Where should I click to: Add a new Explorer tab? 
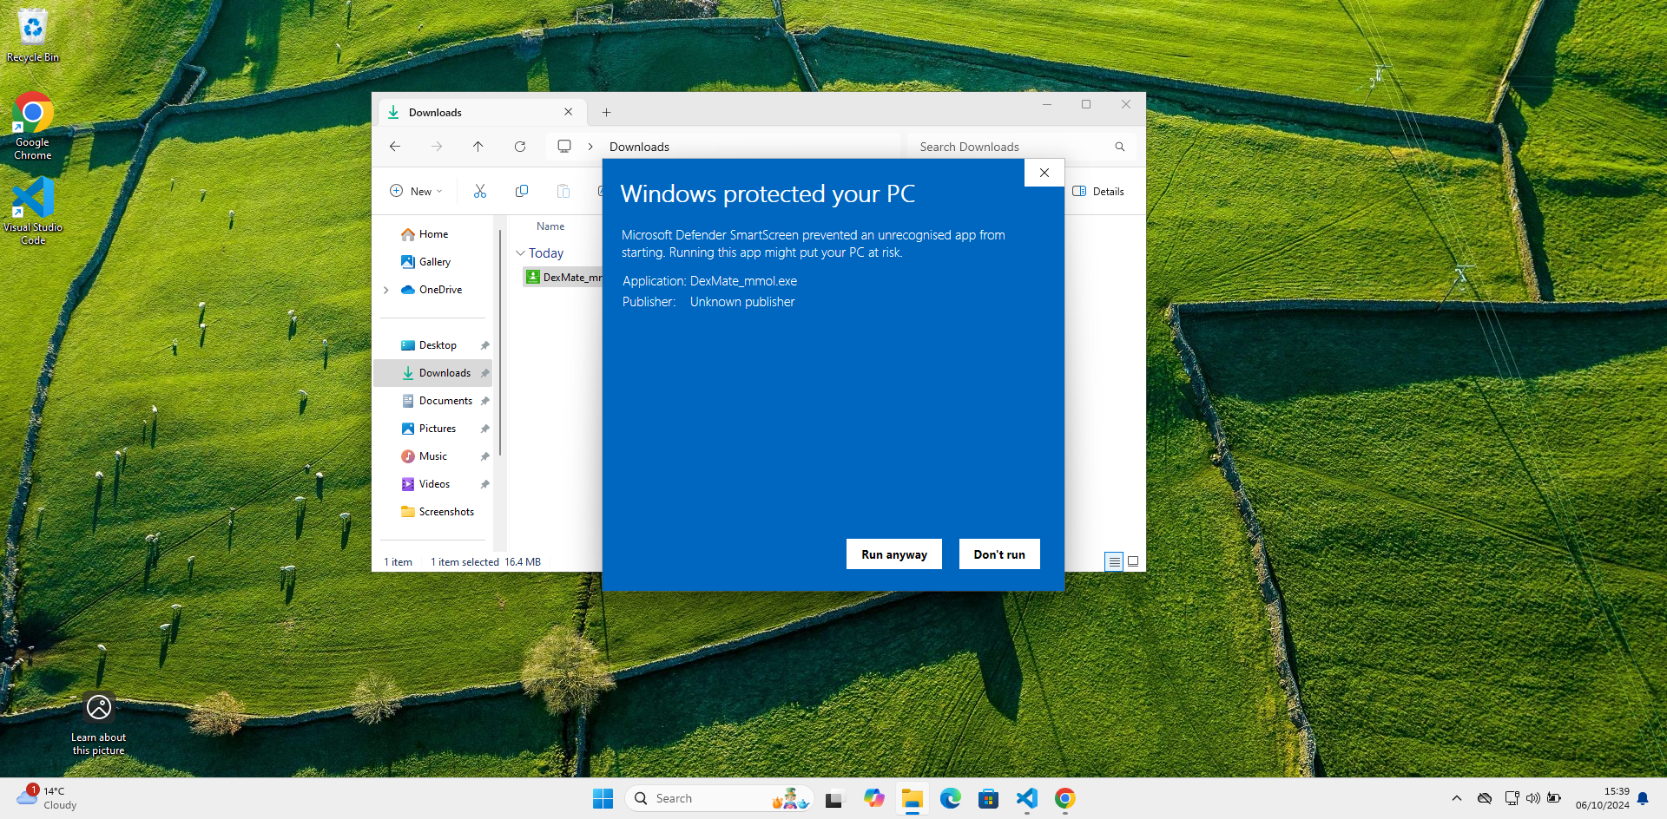[x=606, y=112]
